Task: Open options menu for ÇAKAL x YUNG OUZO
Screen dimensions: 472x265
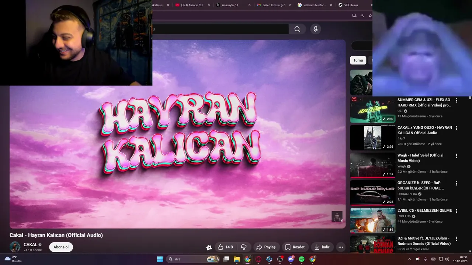Action: point(457,128)
